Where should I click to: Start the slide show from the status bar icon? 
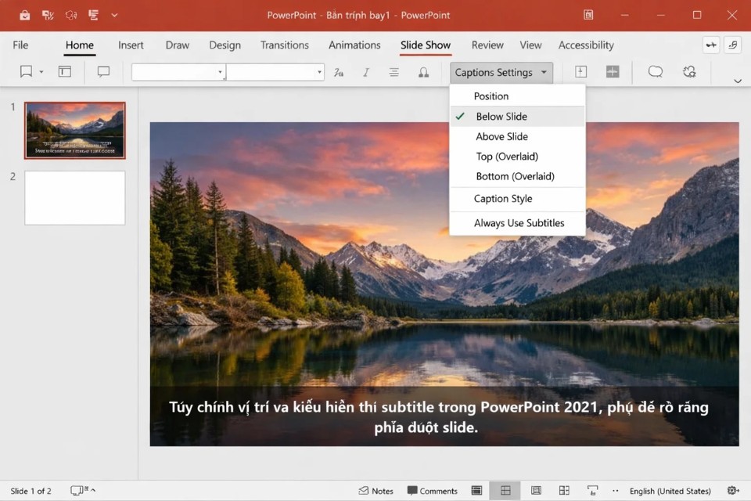click(x=592, y=491)
